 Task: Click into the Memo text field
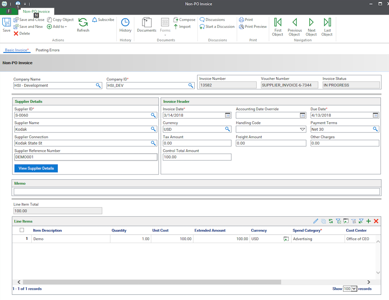click(197, 191)
